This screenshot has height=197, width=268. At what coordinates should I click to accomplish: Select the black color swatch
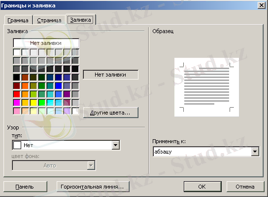(17, 78)
